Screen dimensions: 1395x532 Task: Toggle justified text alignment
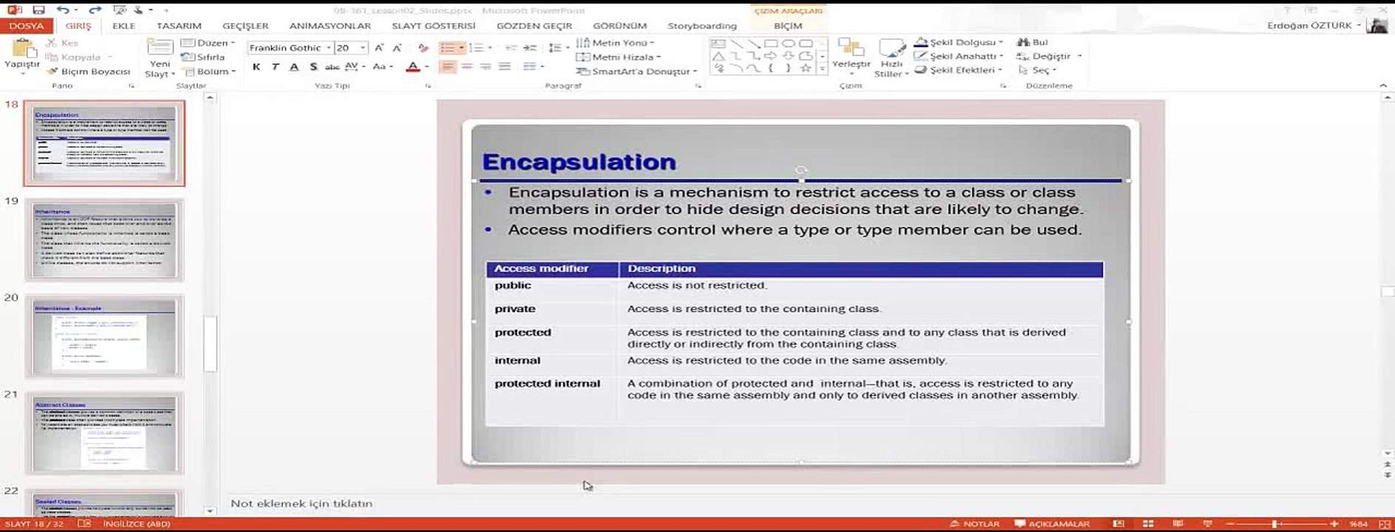click(504, 66)
